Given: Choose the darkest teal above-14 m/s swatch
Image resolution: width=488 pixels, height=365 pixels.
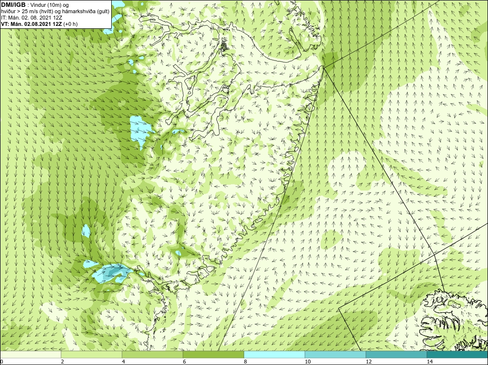Looking at the screenshot, I should pos(458,355).
